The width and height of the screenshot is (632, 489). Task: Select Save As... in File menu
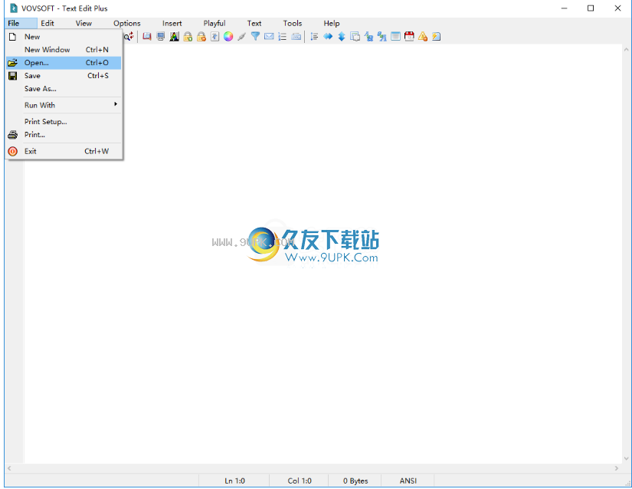tap(64, 89)
